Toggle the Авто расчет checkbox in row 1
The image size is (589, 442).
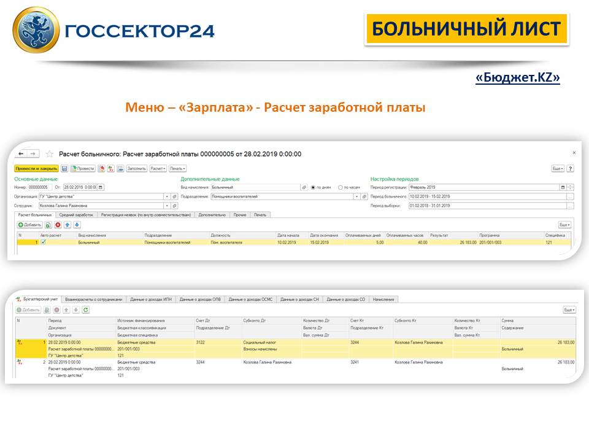tap(43, 242)
